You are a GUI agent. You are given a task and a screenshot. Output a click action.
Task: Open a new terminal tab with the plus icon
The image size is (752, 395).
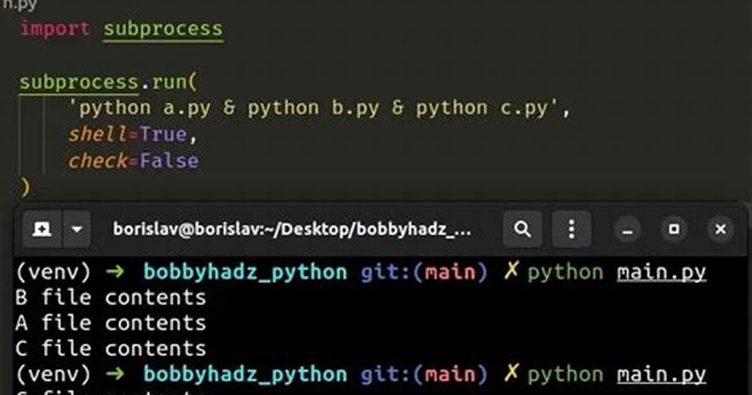click(41, 230)
